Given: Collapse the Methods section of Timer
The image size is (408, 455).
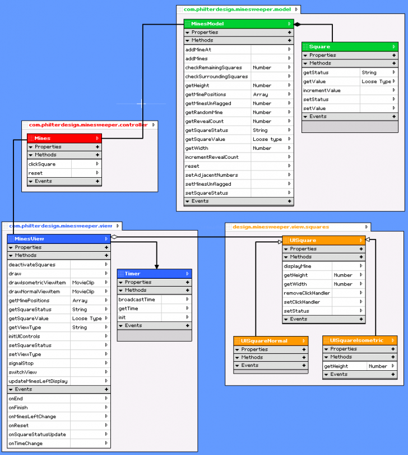Looking at the screenshot, I should point(121,291).
